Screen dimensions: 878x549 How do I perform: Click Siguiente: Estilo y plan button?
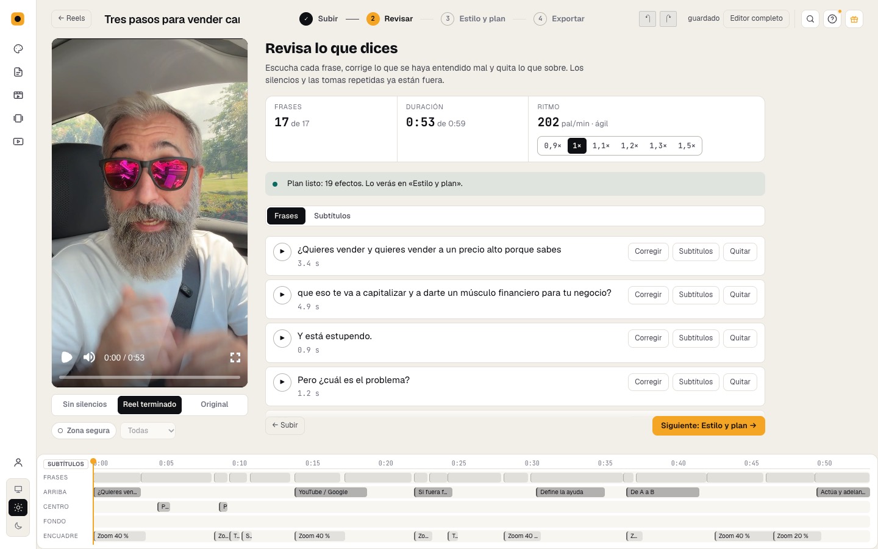point(708,426)
